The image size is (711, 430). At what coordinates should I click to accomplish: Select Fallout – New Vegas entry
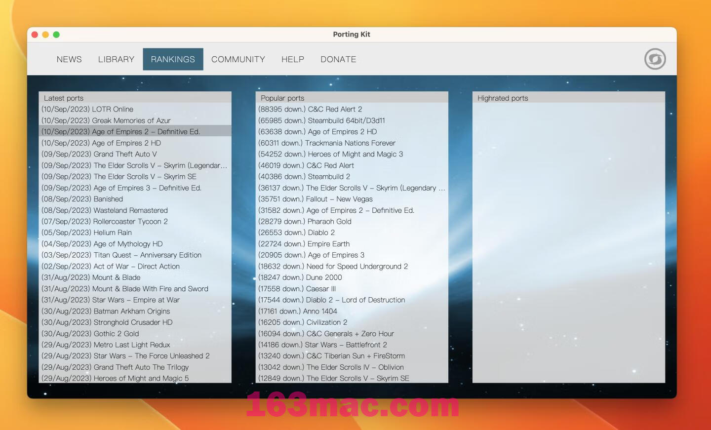click(x=352, y=199)
